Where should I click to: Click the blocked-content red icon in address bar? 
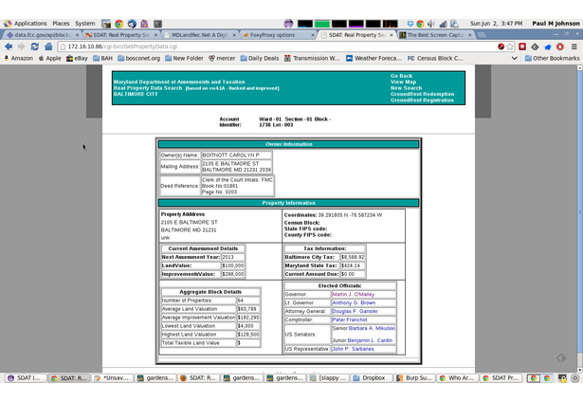coord(501,46)
